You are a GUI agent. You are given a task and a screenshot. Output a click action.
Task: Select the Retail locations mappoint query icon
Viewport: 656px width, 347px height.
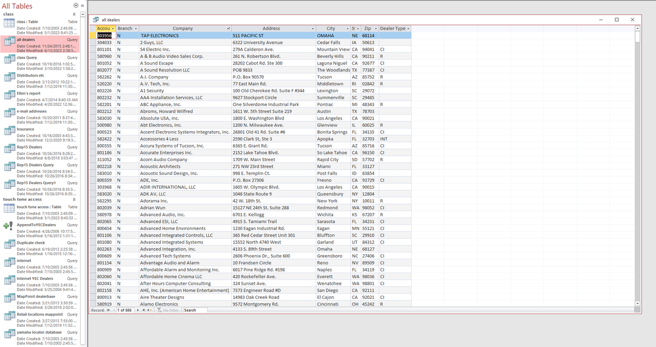9,317
